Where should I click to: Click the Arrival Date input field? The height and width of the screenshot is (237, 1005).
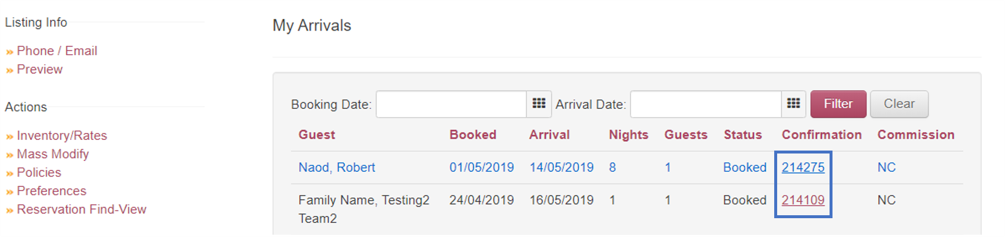(x=706, y=104)
